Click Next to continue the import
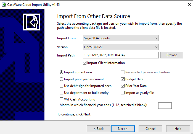Viewport: 193px width, 134px height. pos(123,129)
